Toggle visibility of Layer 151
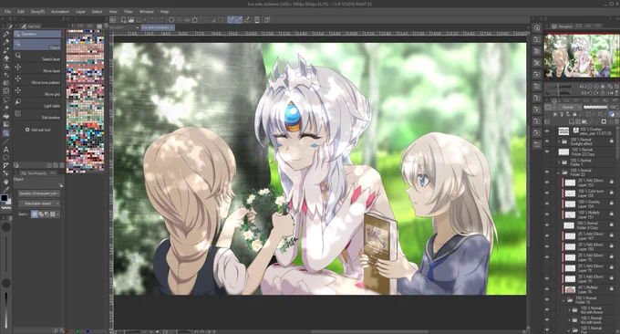Viewport: 620px width, 334px height. point(547,214)
